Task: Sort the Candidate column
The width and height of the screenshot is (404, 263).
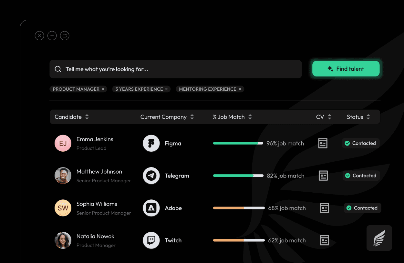Action: pos(87,117)
